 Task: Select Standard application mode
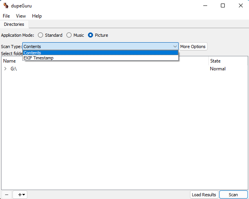50,35
